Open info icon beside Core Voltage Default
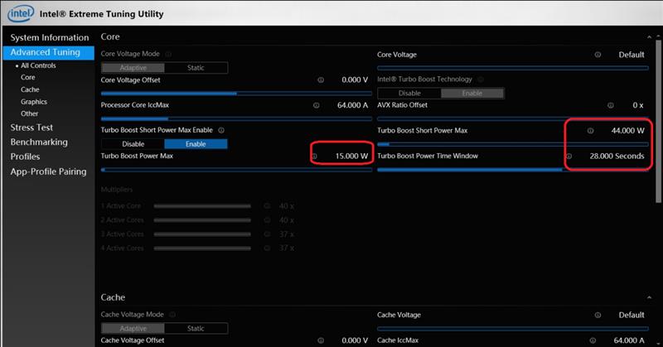 pyautogui.click(x=598, y=55)
